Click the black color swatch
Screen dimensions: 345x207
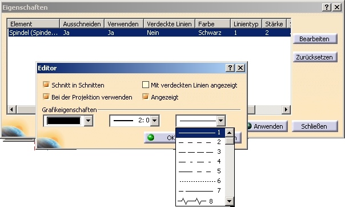63,121
